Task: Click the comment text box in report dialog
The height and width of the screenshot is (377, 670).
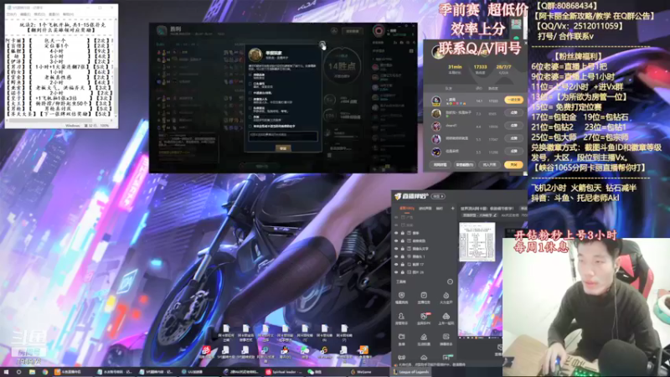Action: tap(283, 137)
